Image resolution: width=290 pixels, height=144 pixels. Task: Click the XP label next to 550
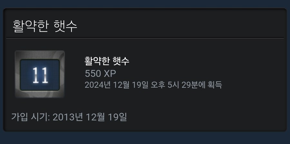click(x=110, y=74)
